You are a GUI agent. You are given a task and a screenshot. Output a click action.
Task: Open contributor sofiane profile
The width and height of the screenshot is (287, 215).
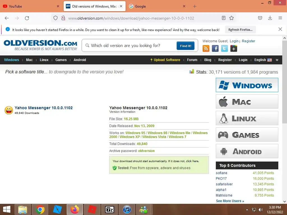click(221, 173)
